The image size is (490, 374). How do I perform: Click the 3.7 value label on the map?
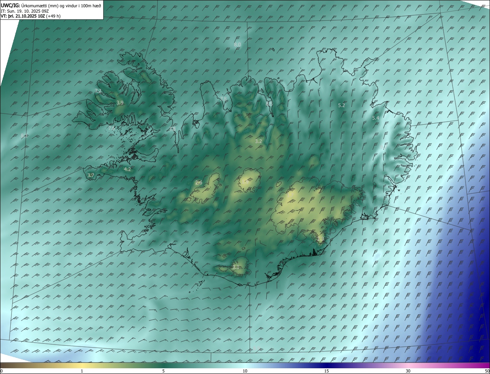pos(91,175)
